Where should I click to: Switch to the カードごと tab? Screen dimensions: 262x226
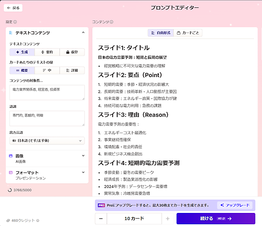[x=188, y=33]
